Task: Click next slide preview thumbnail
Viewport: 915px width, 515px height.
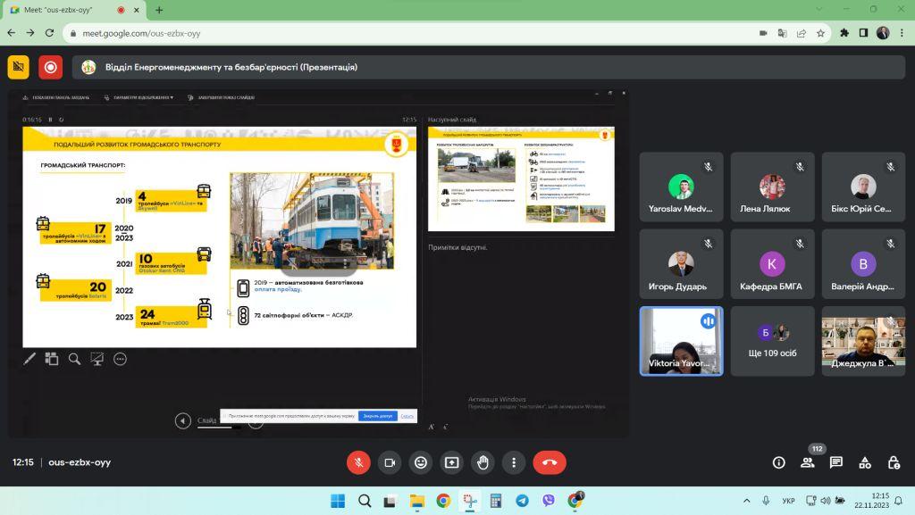Action: [x=521, y=179]
